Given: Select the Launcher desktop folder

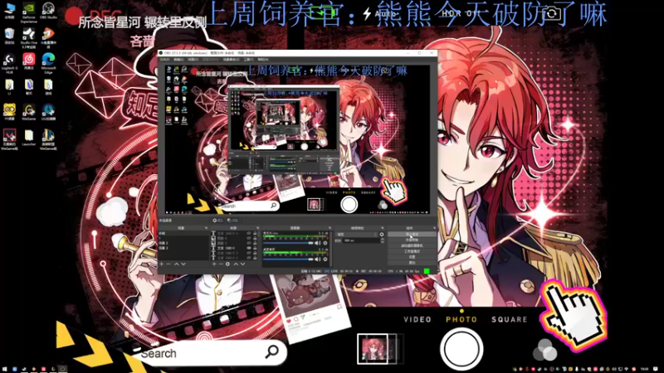Looking at the screenshot, I should pyautogui.click(x=28, y=138).
